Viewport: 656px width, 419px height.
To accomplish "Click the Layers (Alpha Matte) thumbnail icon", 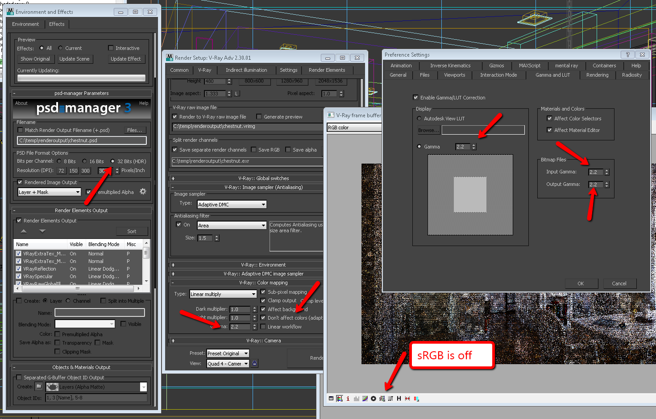I will (52, 387).
